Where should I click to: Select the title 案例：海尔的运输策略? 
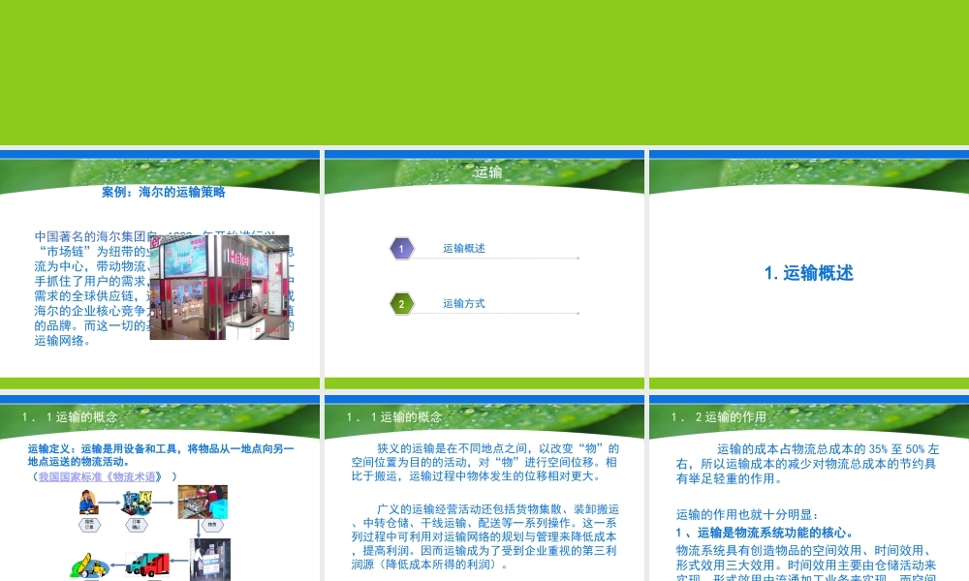pyautogui.click(x=164, y=193)
